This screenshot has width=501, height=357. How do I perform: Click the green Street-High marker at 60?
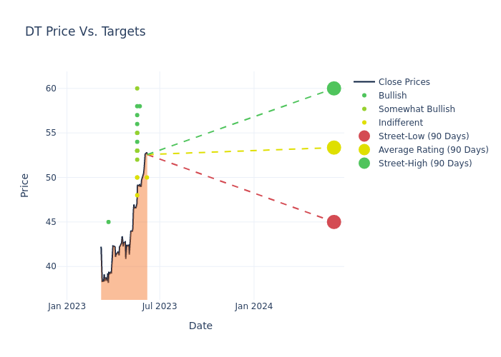(334, 89)
